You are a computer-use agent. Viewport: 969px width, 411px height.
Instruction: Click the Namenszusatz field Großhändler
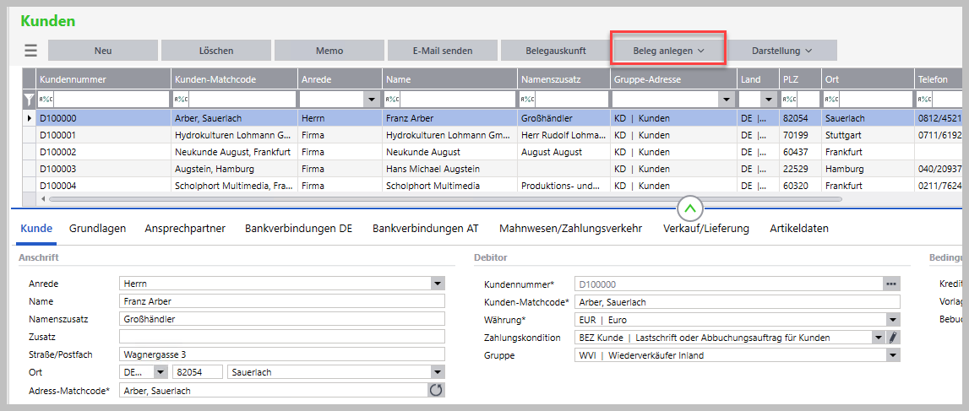[x=282, y=320]
